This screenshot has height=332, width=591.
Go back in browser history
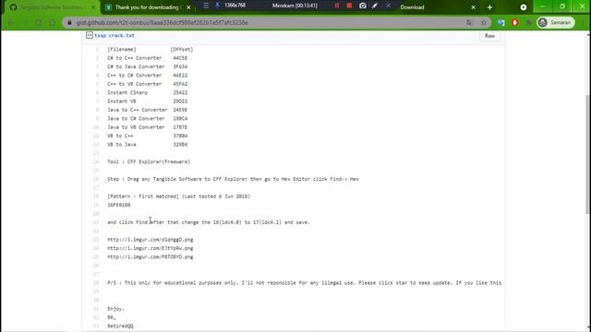[x=10, y=22]
